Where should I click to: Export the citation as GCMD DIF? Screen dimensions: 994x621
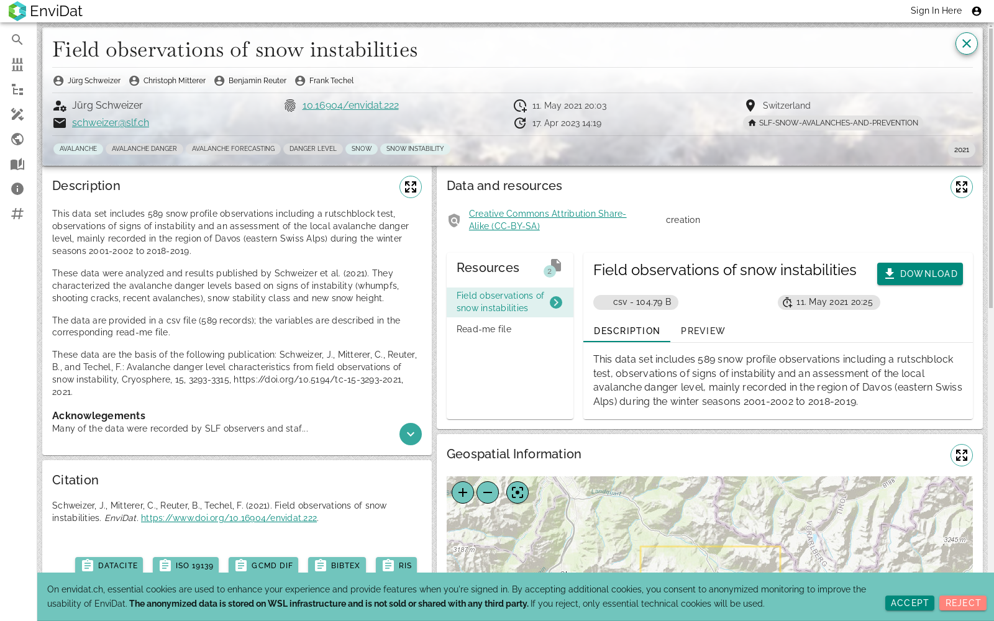pos(263,565)
